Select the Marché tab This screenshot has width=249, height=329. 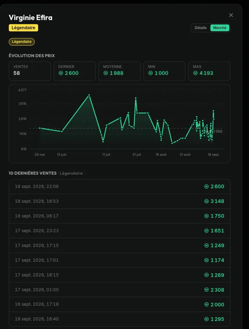(x=220, y=28)
